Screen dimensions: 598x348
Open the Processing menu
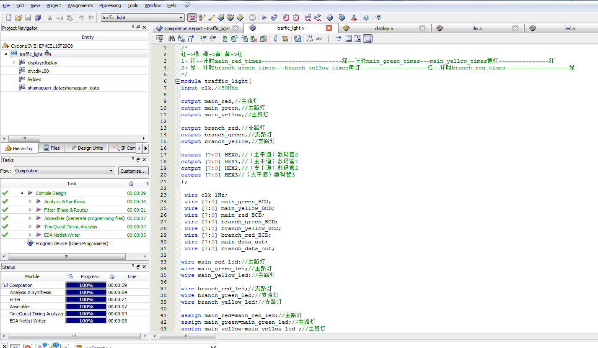[x=110, y=5]
